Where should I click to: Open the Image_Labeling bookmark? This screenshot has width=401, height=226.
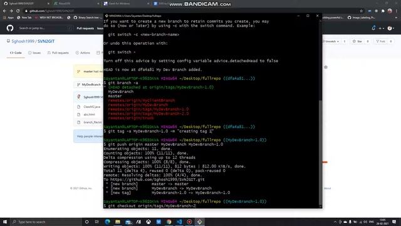click(361, 18)
